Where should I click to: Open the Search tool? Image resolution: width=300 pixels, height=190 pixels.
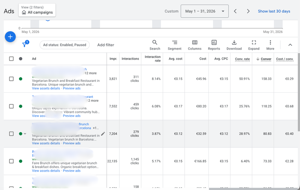[x=155, y=45]
